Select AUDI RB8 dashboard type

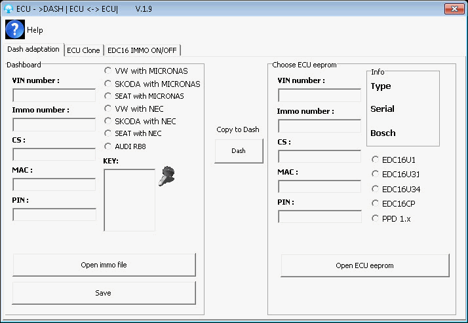pos(108,146)
